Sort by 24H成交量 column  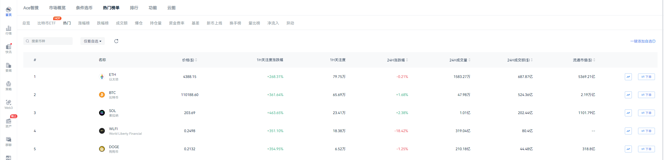pyautogui.click(x=460, y=60)
